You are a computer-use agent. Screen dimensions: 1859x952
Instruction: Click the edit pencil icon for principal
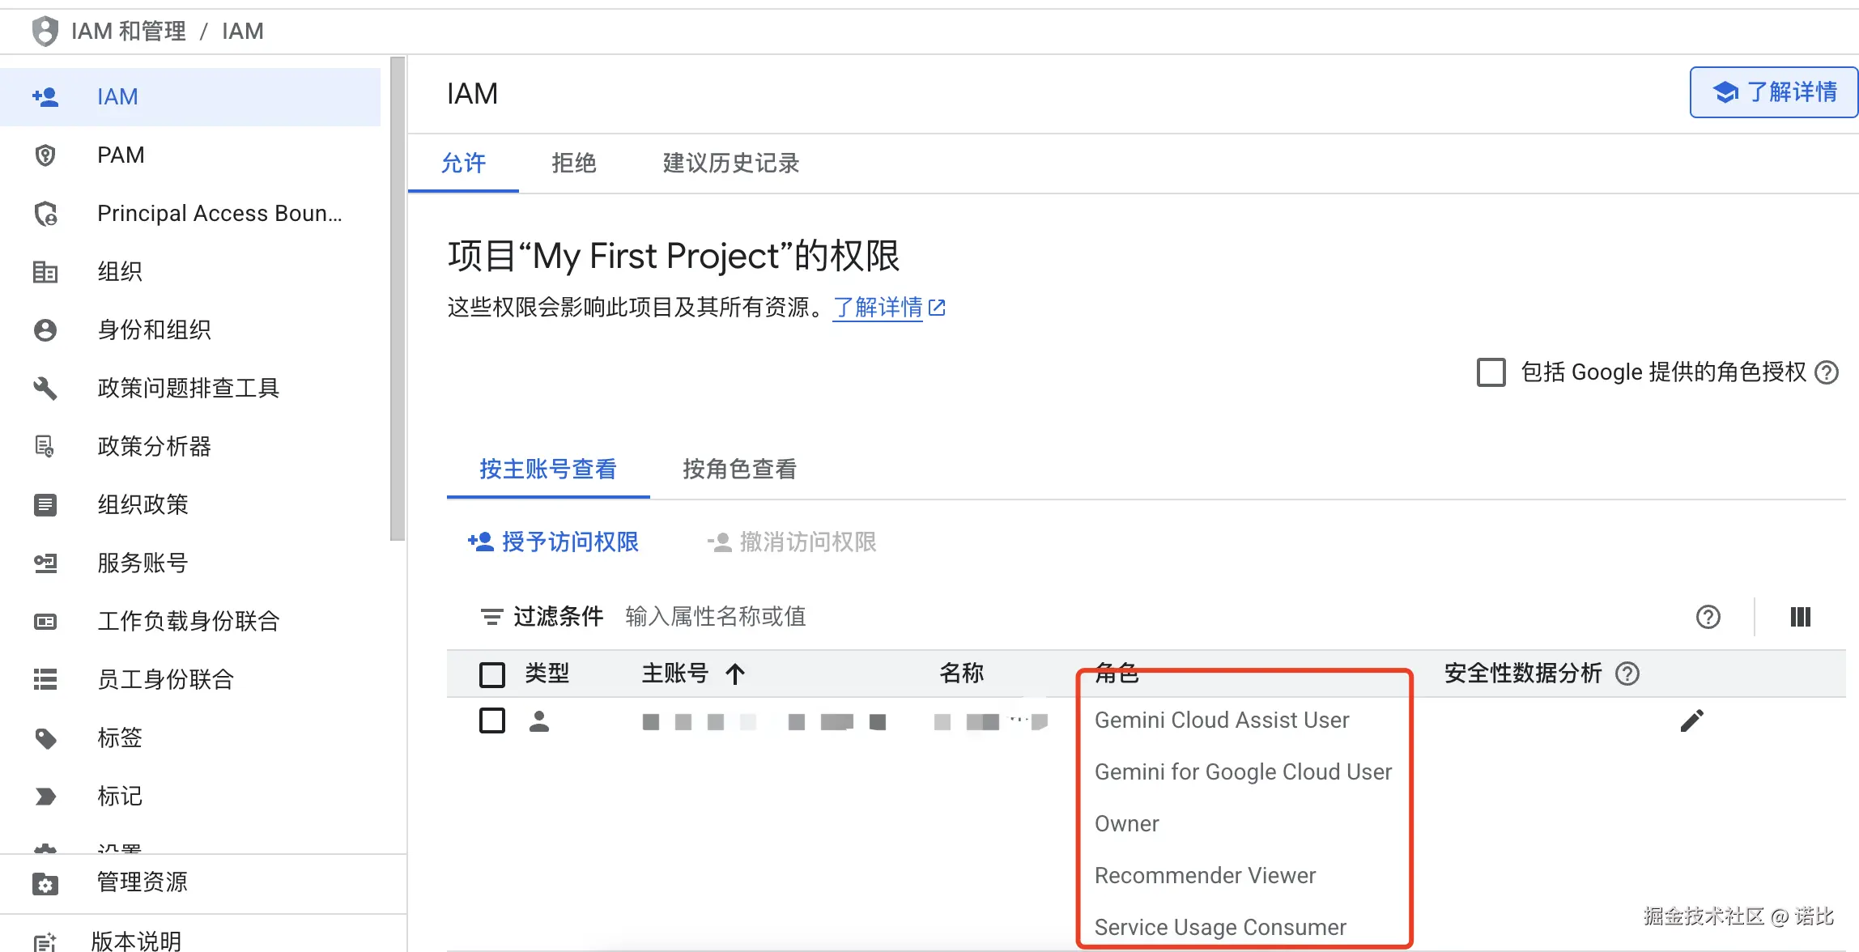pos(1691,720)
